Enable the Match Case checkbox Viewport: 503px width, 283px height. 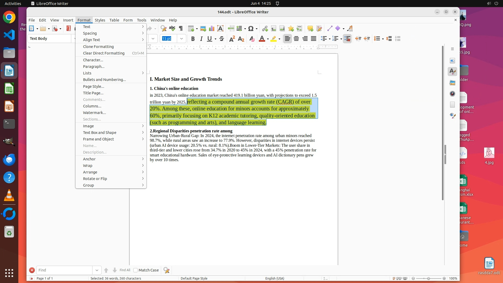[x=135, y=270]
